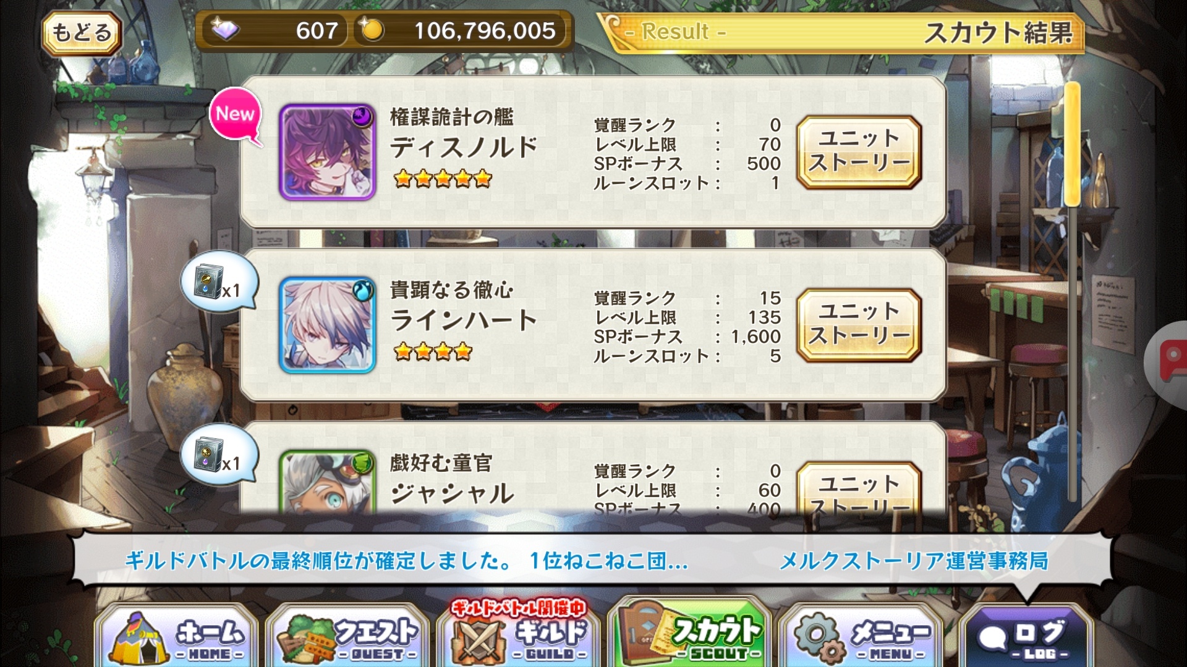This screenshot has width=1187, height=667.
Task: Go to ホーム Home tab
Action: click(x=177, y=636)
